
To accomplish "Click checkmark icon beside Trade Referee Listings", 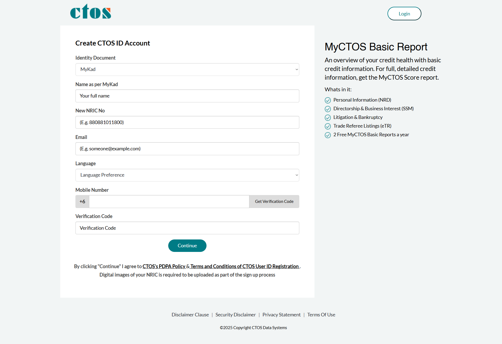I will click(x=328, y=126).
